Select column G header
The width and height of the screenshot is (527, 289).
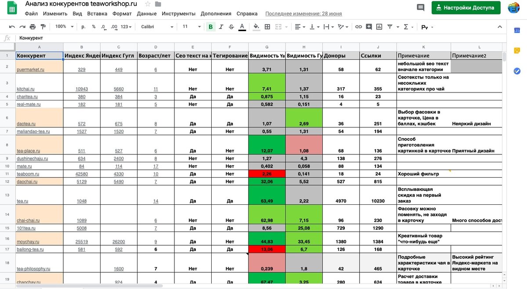[x=267, y=47]
